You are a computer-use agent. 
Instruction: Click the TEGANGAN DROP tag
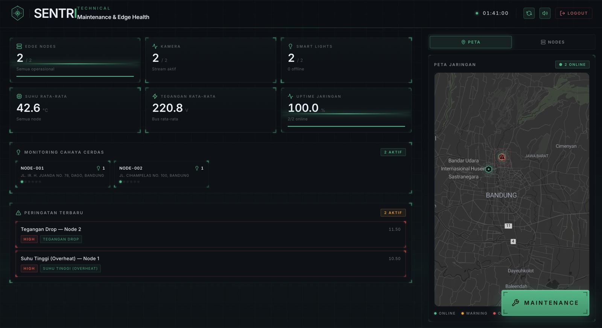click(x=61, y=239)
